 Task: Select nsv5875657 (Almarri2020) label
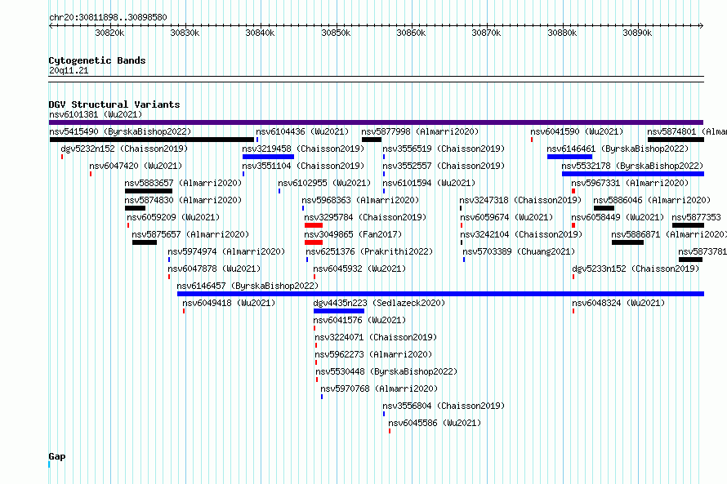pyautogui.click(x=190, y=234)
